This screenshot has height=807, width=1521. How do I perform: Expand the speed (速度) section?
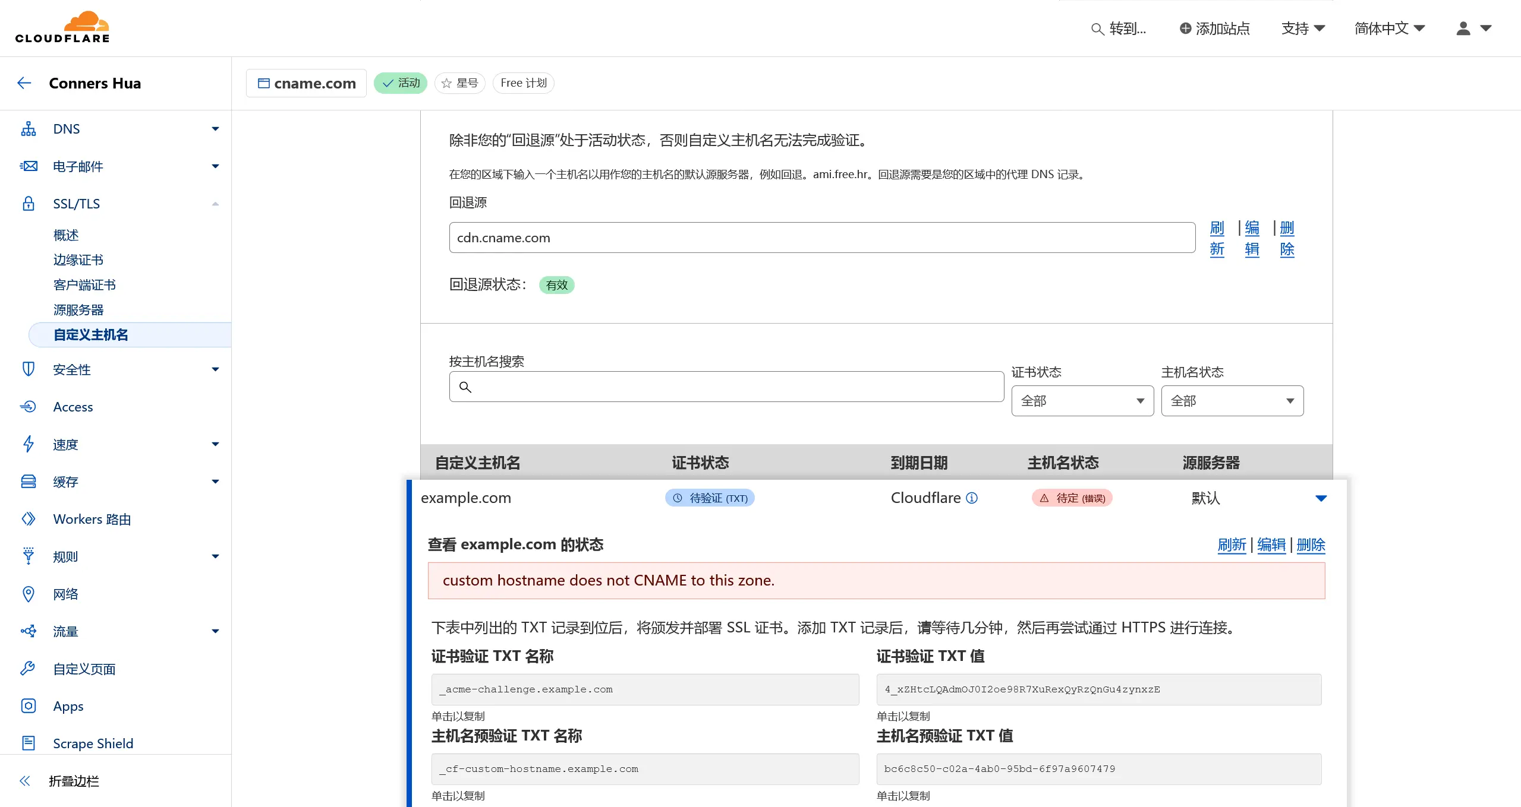[215, 444]
